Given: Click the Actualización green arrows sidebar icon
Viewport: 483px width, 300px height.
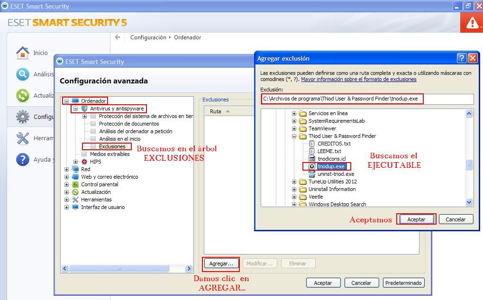Looking at the screenshot, I should point(22,95).
